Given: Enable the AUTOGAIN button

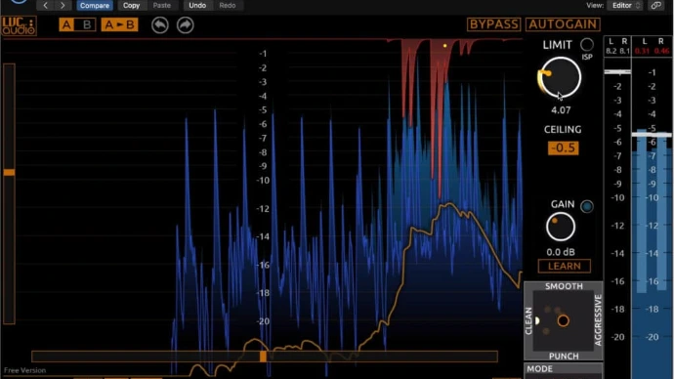Looking at the screenshot, I should (x=563, y=24).
